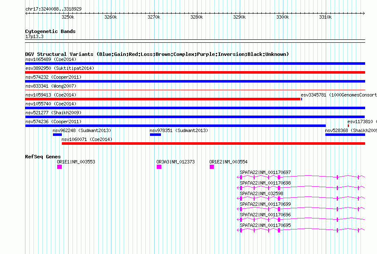This screenshot has width=377, height=254.
Task: Click the small nsv962248 (Sudmant2013) blue block
Action: [x=58, y=135]
